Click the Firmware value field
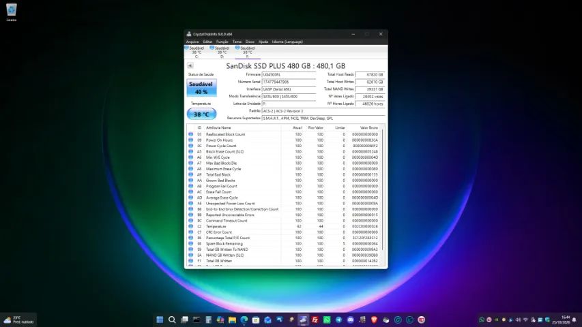The height and width of the screenshot is (327, 582). [289, 74]
